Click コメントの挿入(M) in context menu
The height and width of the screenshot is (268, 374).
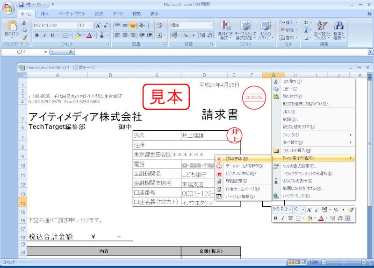coord(313,150)
